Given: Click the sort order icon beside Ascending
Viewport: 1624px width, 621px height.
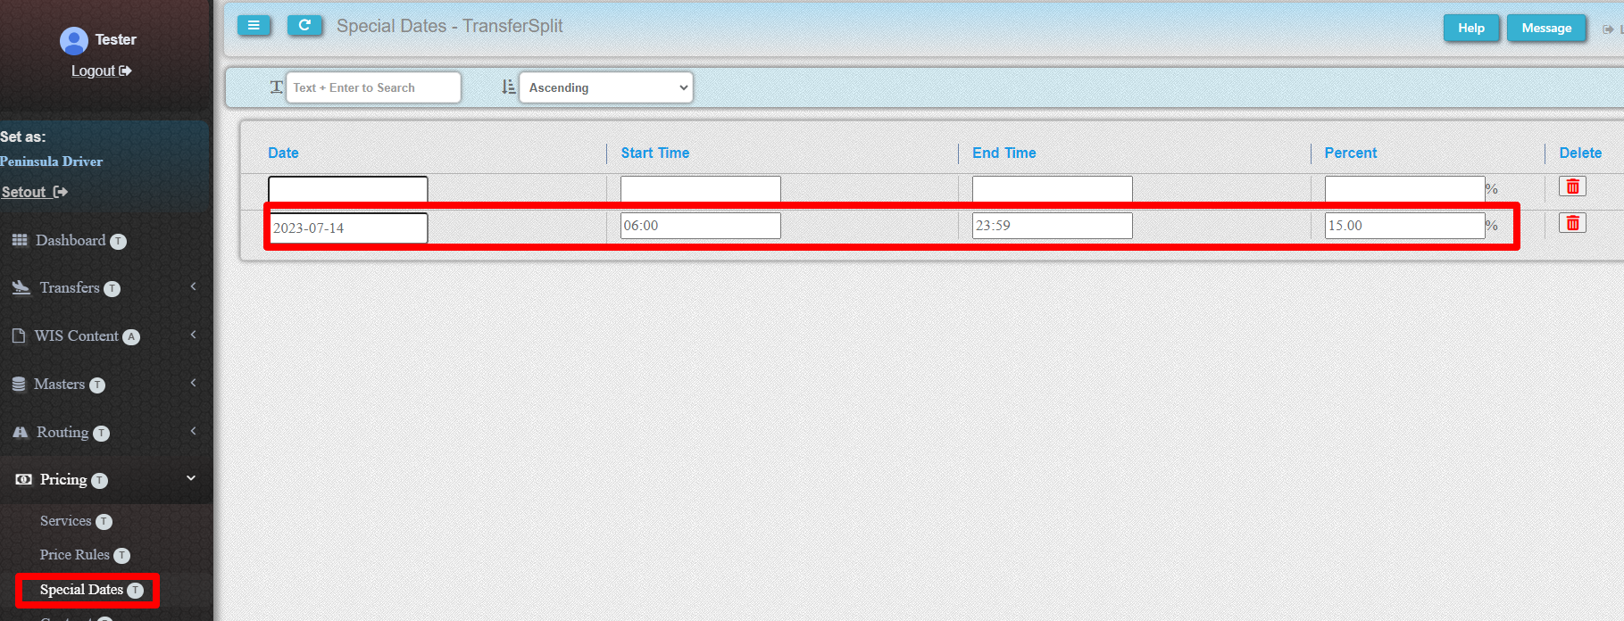Looking at the screenshot, I should point(508,87).
